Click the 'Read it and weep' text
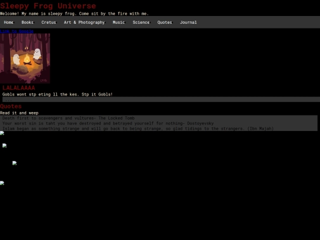 tap(19, 113)
